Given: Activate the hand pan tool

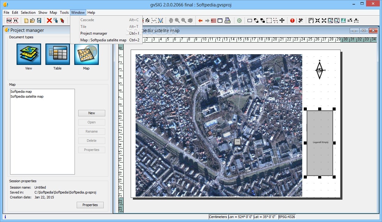Looking at the screenshot, I should point(171,21).
